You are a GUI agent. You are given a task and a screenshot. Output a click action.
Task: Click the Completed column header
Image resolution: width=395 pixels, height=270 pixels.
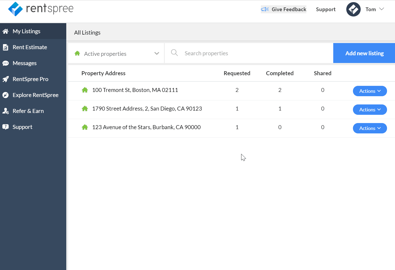tap(280, 73)
